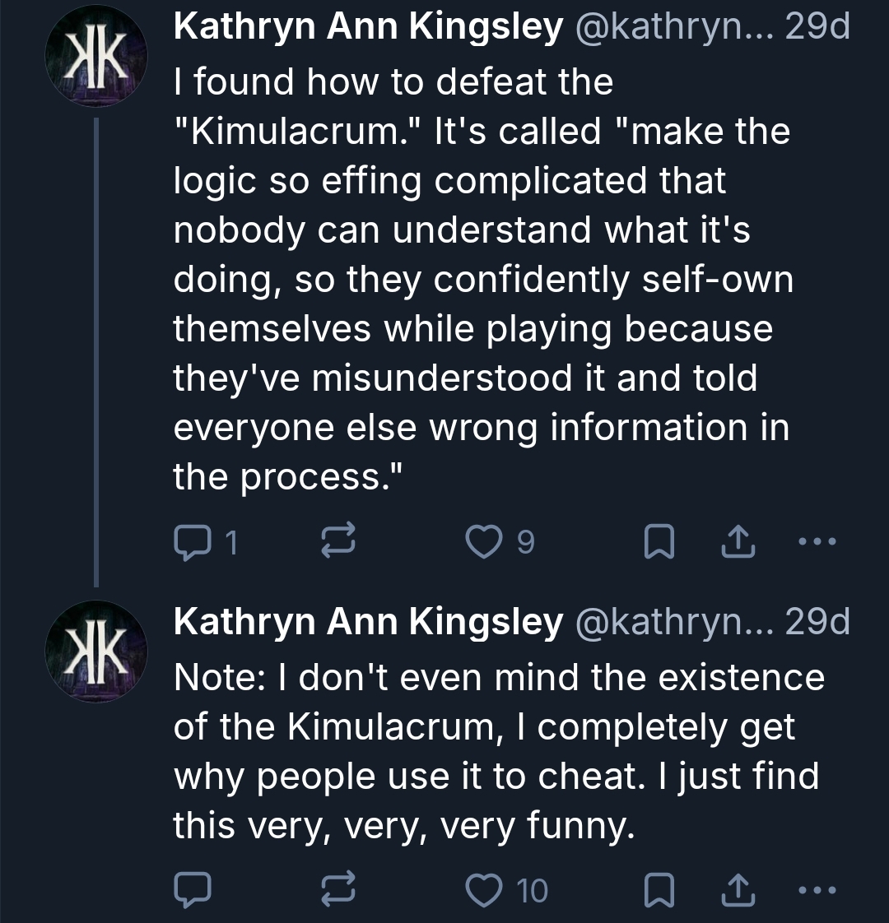Open the KK avatar on the first post

[x=96, y=57]
